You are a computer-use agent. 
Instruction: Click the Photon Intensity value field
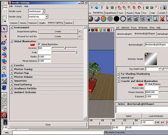coord(152,92)
